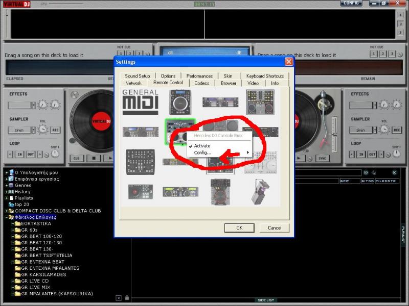The image size is (409, 306).
Task: Select the moving-head light fixture thumbnail
Action: coord(260,192)
